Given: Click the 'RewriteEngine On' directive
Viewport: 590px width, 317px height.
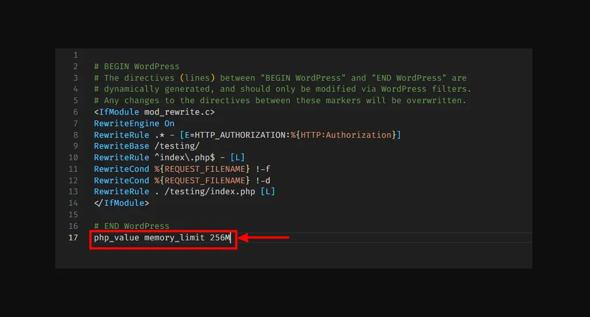Looking at the screenshot, I should click(134, 123).
